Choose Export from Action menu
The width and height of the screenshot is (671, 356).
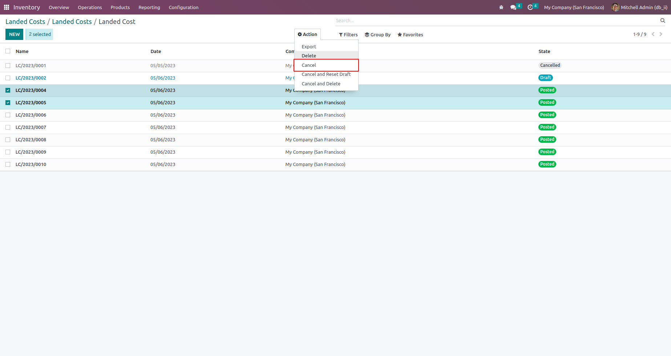[x=326, y=47]
